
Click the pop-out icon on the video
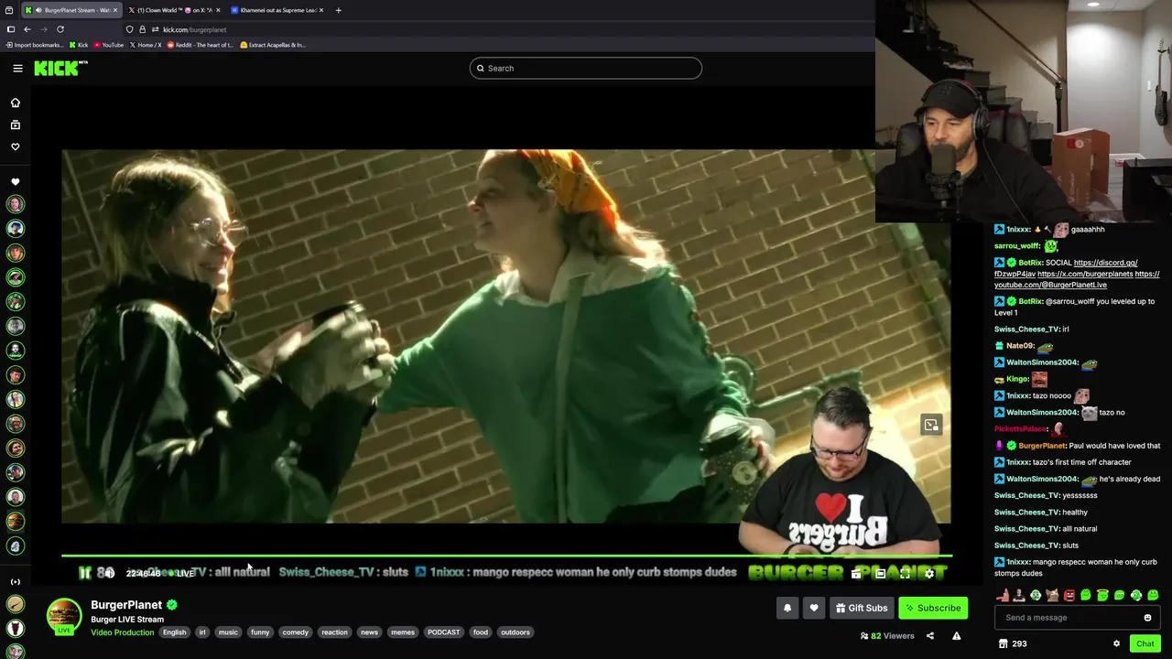(931, 425)
